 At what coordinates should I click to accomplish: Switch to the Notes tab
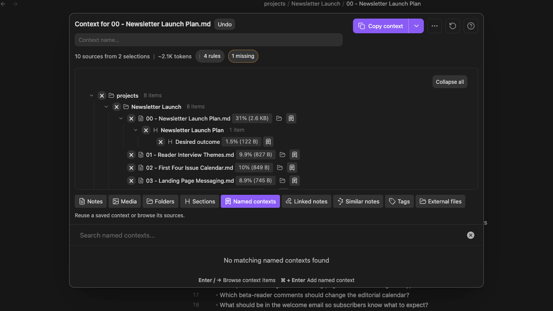tap(91, 201)
